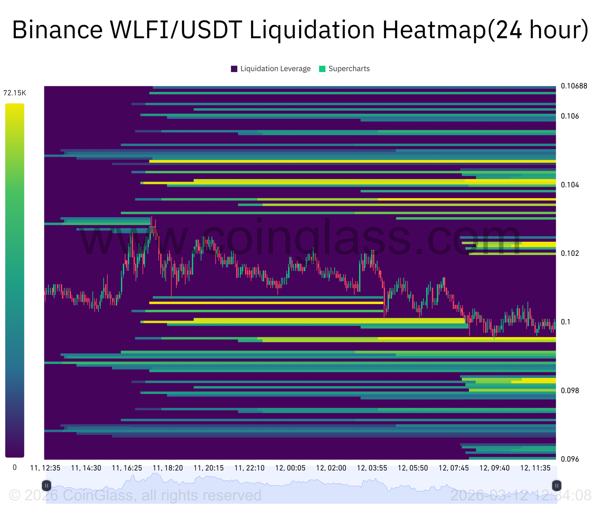Viewport: 601px width, 508px height.
Task: Toggle the Supercharts series label
Action: (x=349, y=69)
